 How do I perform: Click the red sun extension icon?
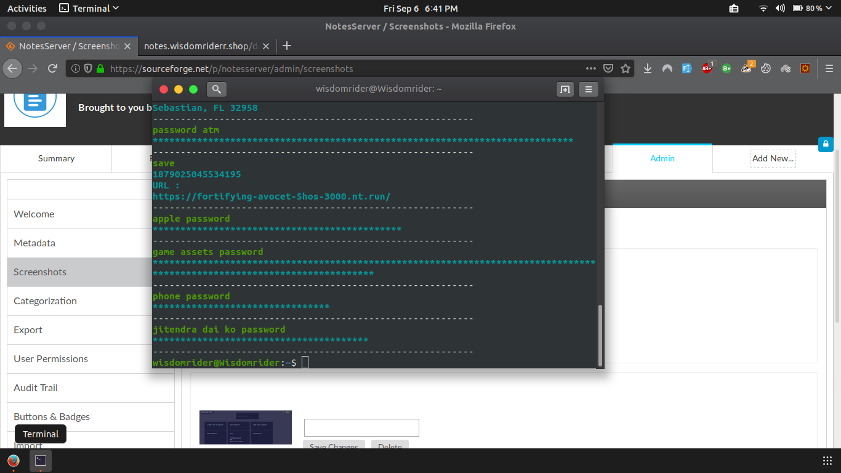(805, 68)
